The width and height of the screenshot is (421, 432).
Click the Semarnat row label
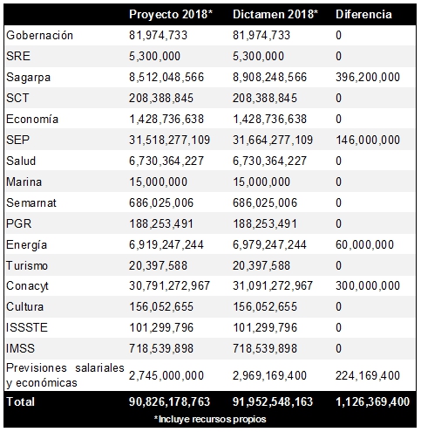31,203
